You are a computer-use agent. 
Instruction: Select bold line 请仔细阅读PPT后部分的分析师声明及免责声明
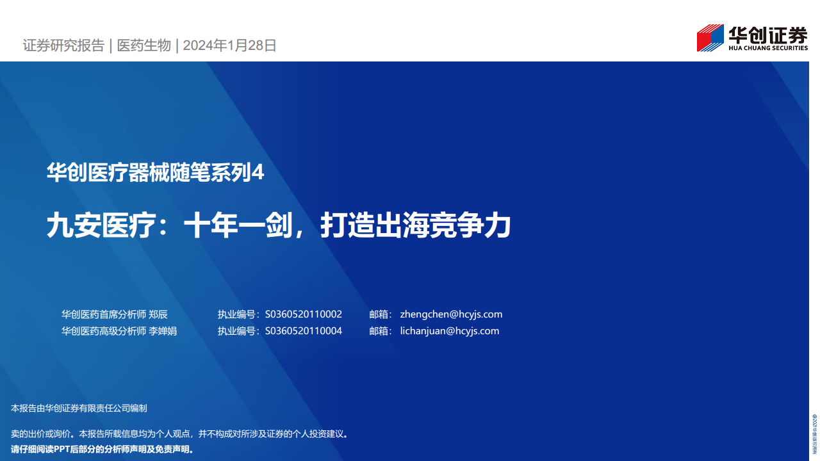(102, 449)
